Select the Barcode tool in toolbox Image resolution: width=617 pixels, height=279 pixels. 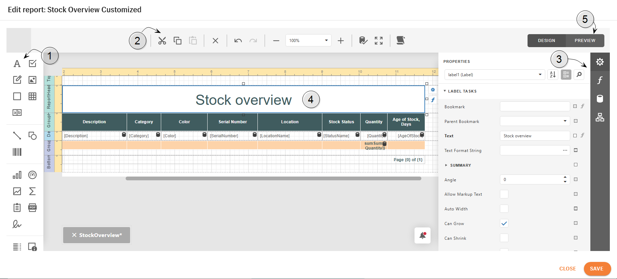coord(17,152)
